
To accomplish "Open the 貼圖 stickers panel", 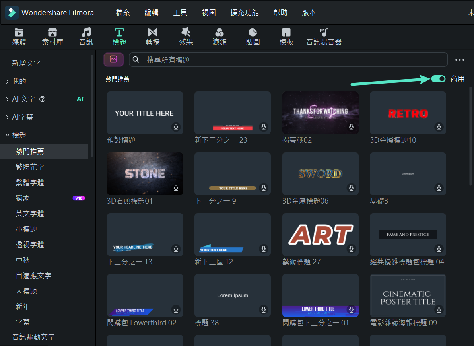I will (253, 36).
